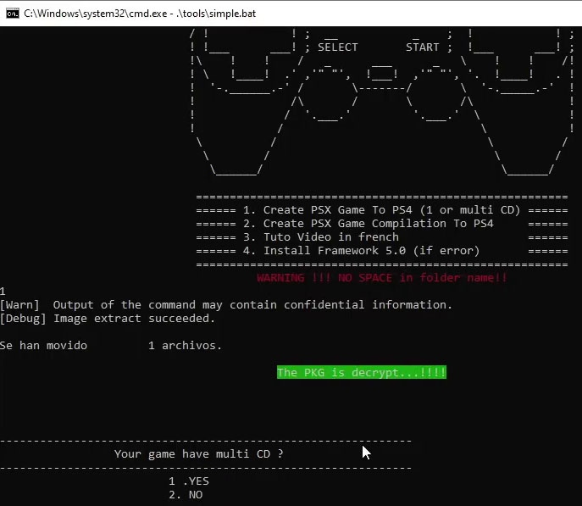Click the left analog stick ASCII drawing

[x=328, y=94]
